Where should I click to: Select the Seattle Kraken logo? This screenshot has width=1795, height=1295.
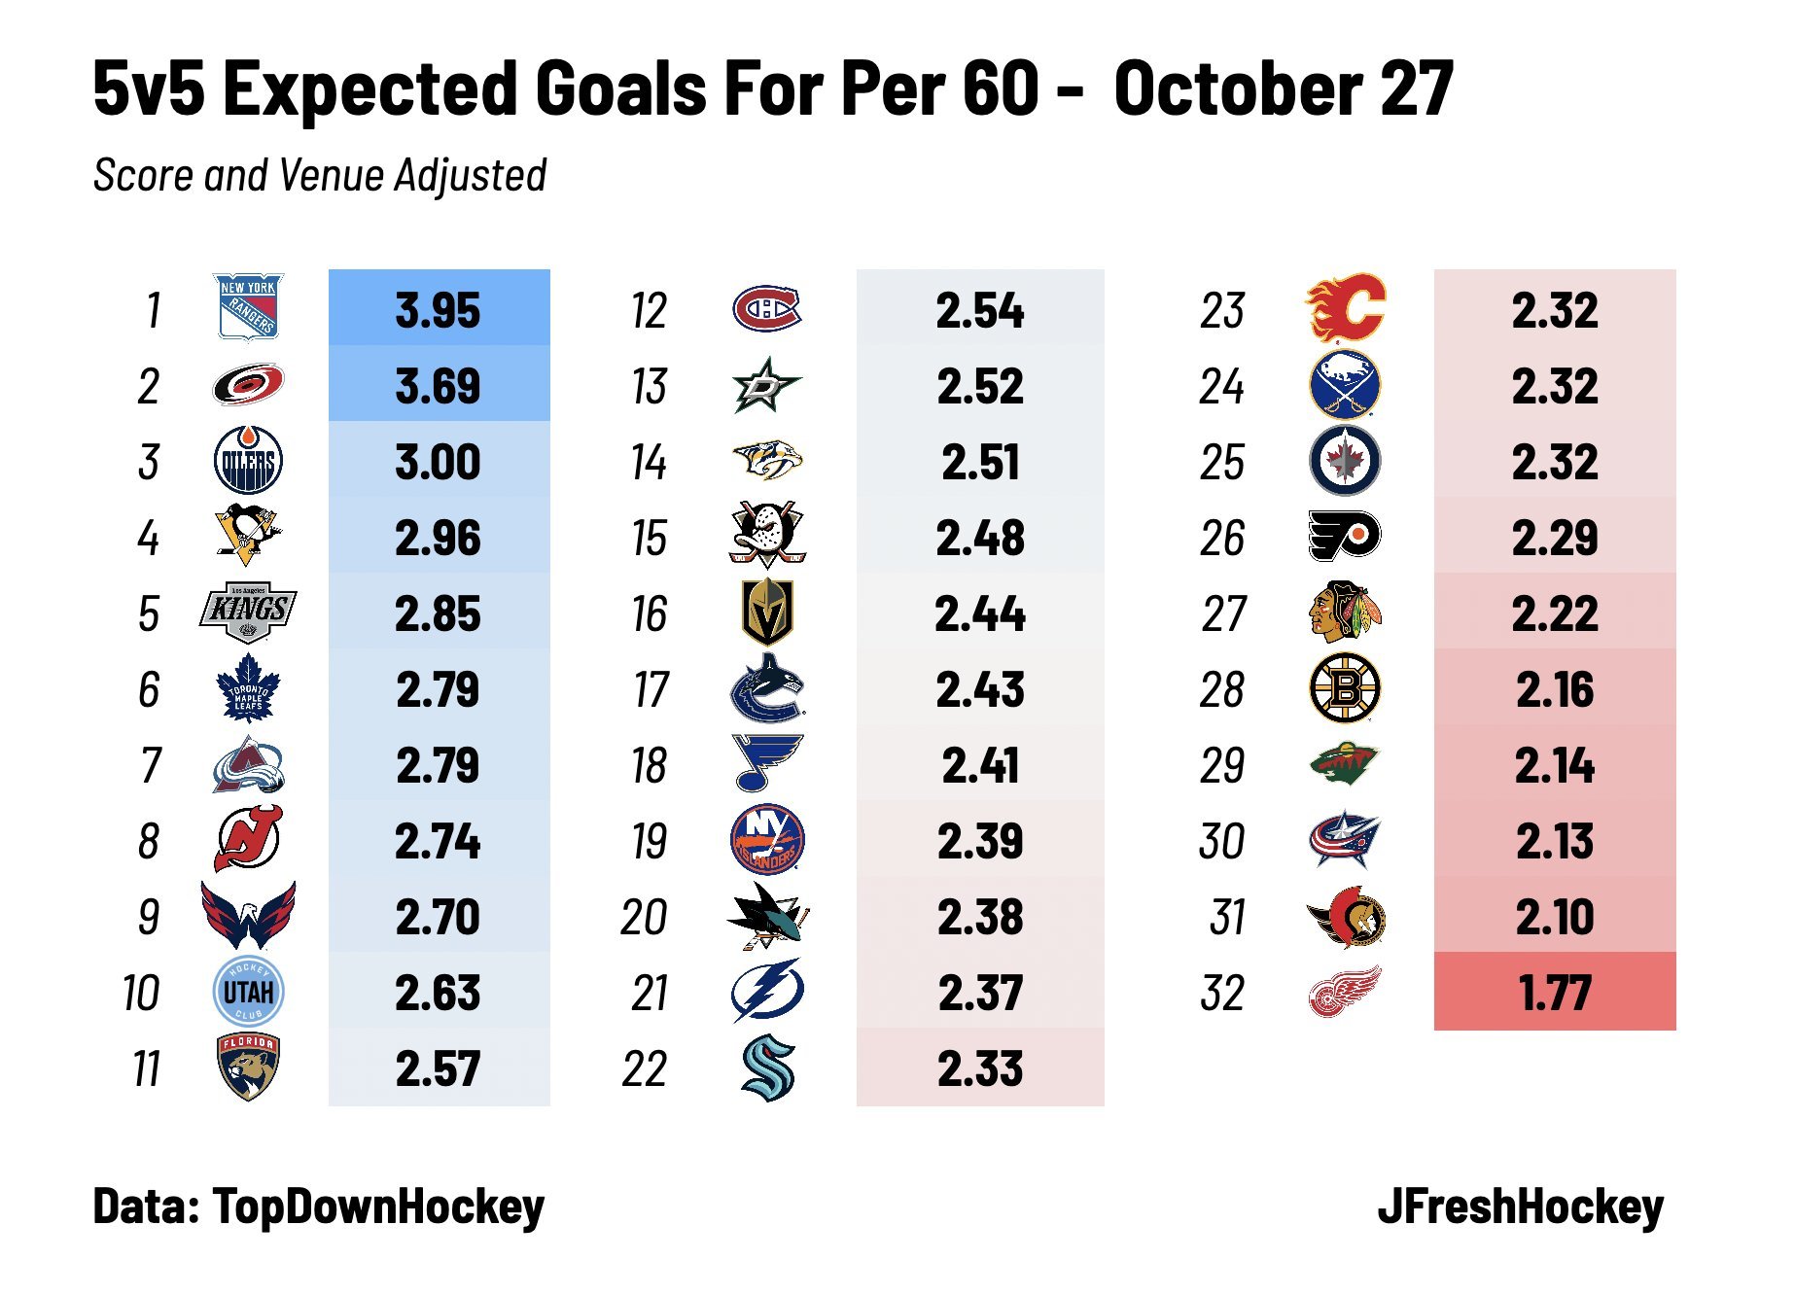pos(768,1067)
